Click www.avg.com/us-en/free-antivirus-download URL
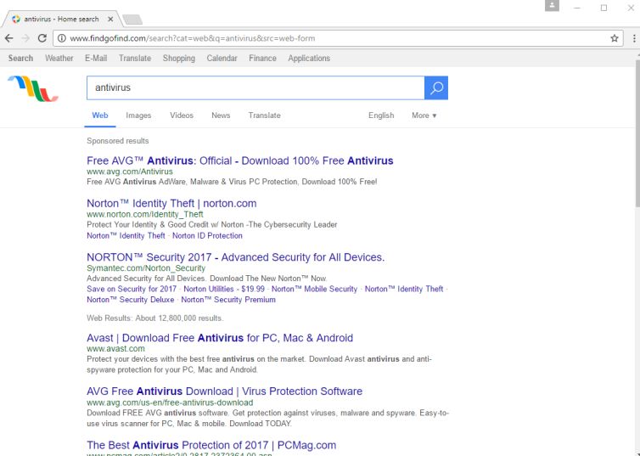 coord(170,403)
